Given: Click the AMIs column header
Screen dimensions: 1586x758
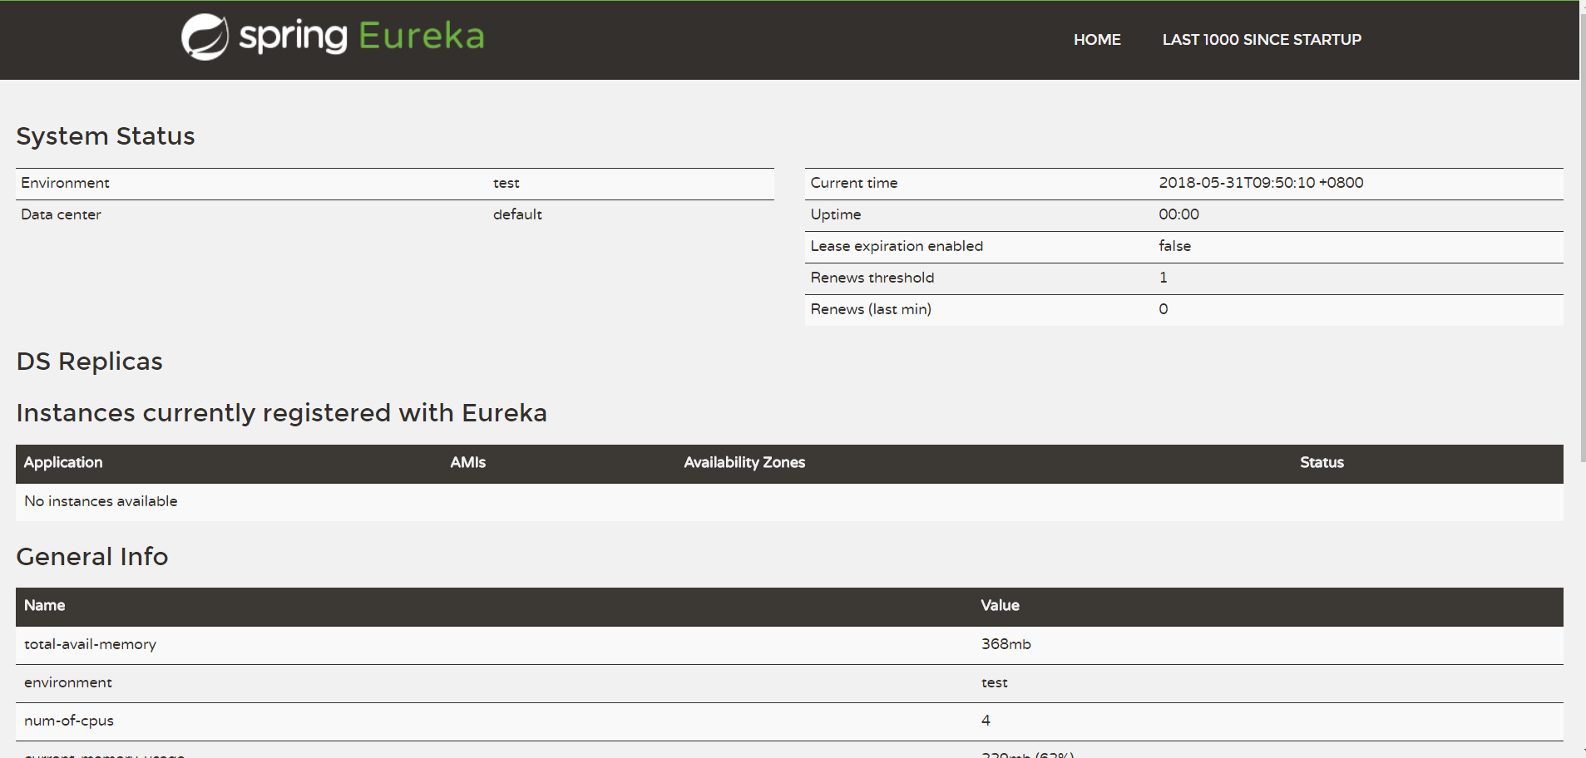Looking at the screenshot, I should click(x=468, y=463).
